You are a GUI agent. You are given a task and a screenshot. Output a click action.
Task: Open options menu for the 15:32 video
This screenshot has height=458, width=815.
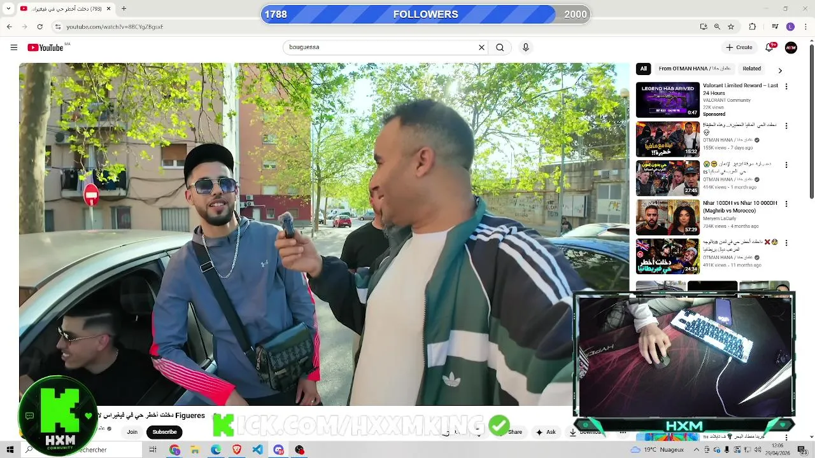coord(786,126)
